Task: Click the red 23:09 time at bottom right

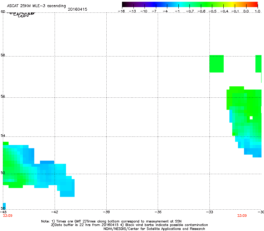Action: coord(242,216)
